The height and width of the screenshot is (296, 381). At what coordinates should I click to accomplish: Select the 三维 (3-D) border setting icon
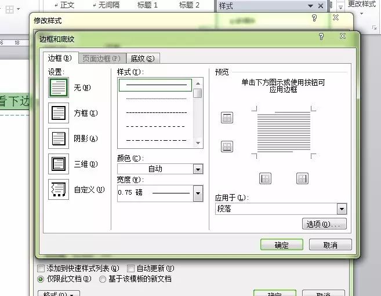[59, 164]
